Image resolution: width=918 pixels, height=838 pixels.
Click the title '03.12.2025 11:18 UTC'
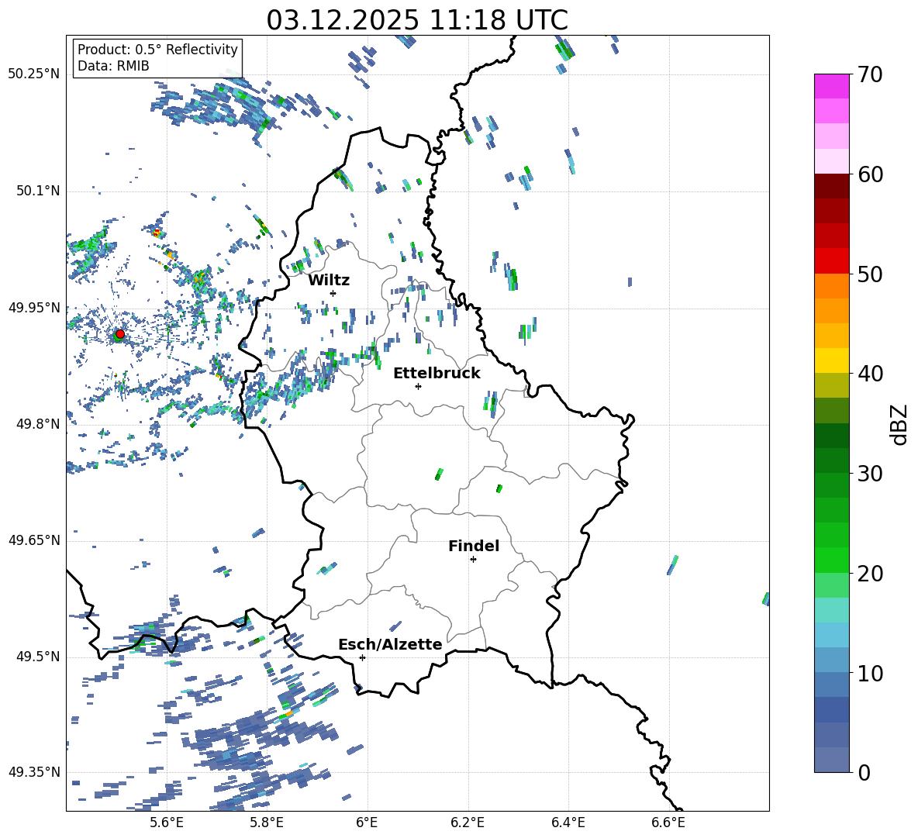click(417, 20)
